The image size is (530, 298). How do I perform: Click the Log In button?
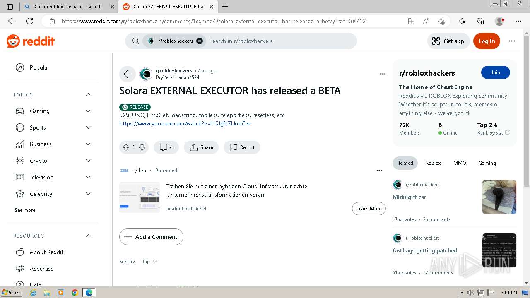[487, 41]
